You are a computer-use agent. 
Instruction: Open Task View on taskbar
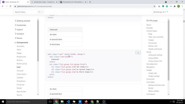tap(50, 101)
